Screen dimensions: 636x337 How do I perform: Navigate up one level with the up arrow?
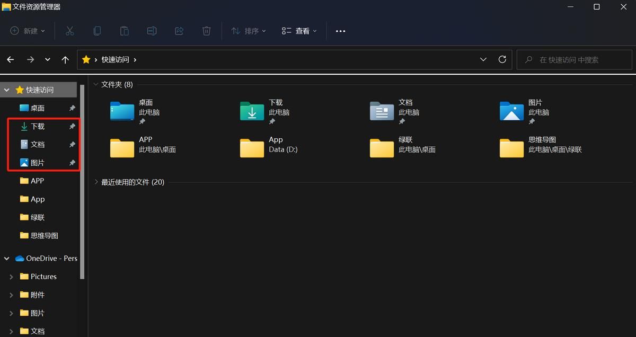(x=65, y=59)
